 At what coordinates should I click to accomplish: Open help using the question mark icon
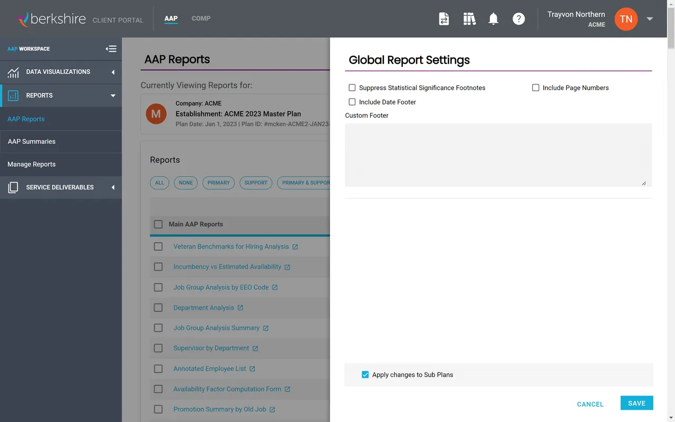[519, 18]
